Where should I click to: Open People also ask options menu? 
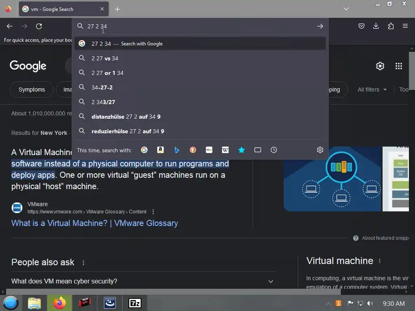pyautogui.click(x=83, y=262)
